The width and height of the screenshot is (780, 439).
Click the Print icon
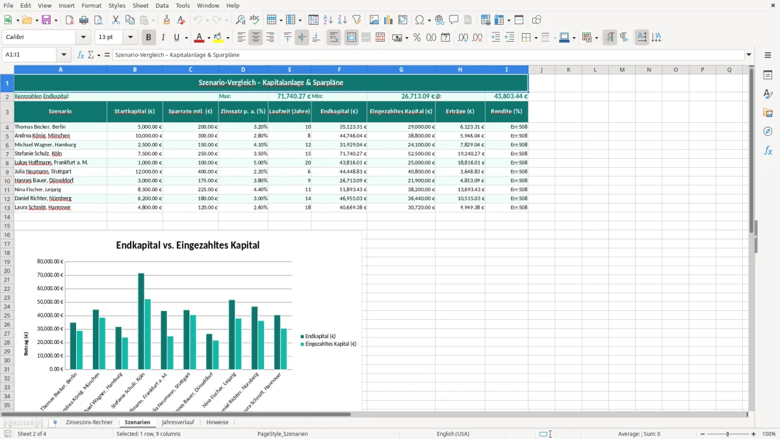click(x=83, y=20)
